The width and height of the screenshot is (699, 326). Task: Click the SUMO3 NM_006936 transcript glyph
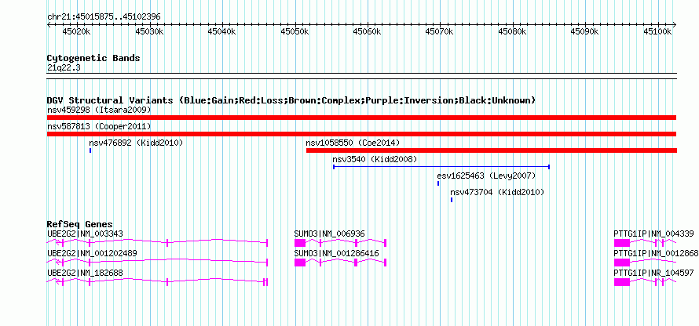(340, 242)
